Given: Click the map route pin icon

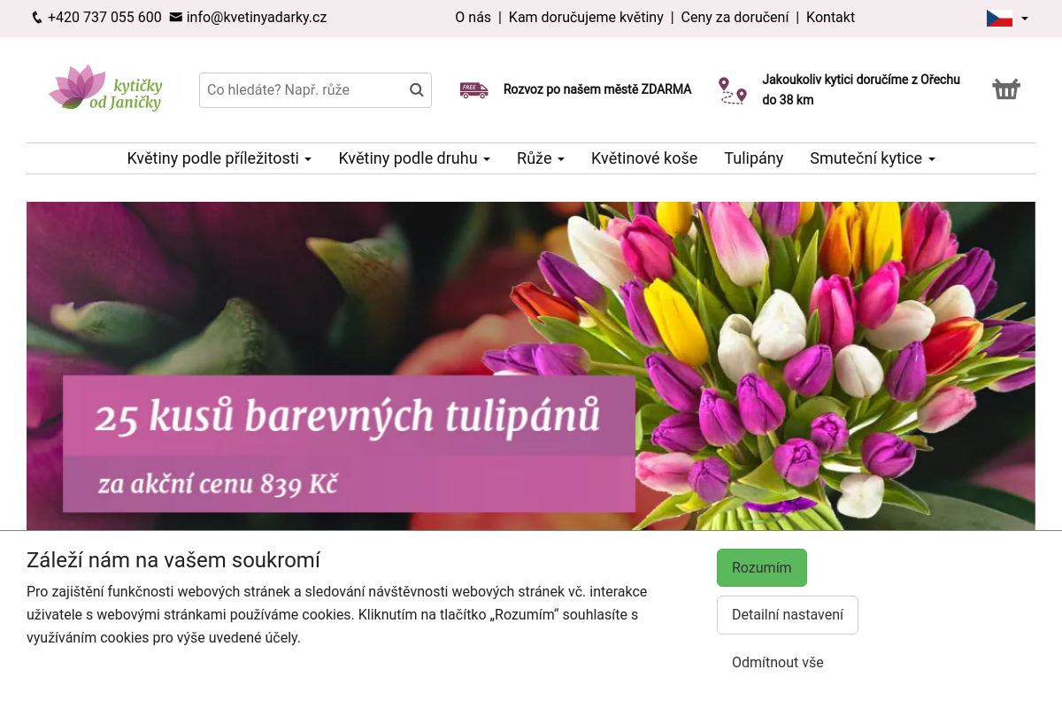Looking at the screenshot, I should [x=732, y=90].
